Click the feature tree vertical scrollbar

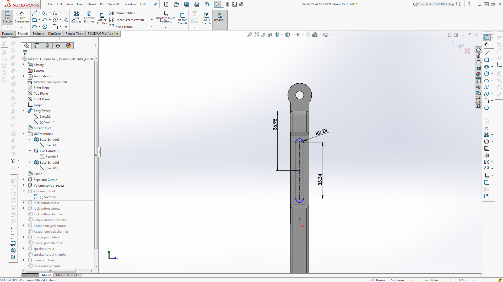tap(96, 155)
